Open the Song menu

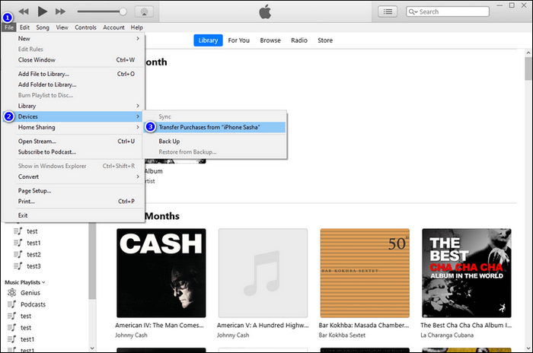coord(43,27)
